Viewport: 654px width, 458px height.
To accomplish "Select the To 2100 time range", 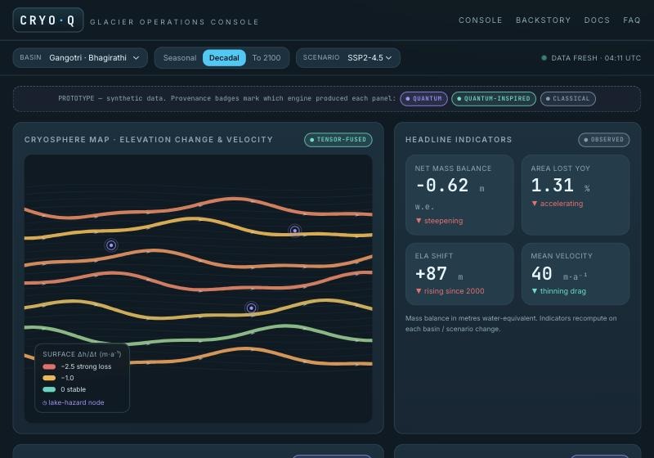I will point(267,57).
